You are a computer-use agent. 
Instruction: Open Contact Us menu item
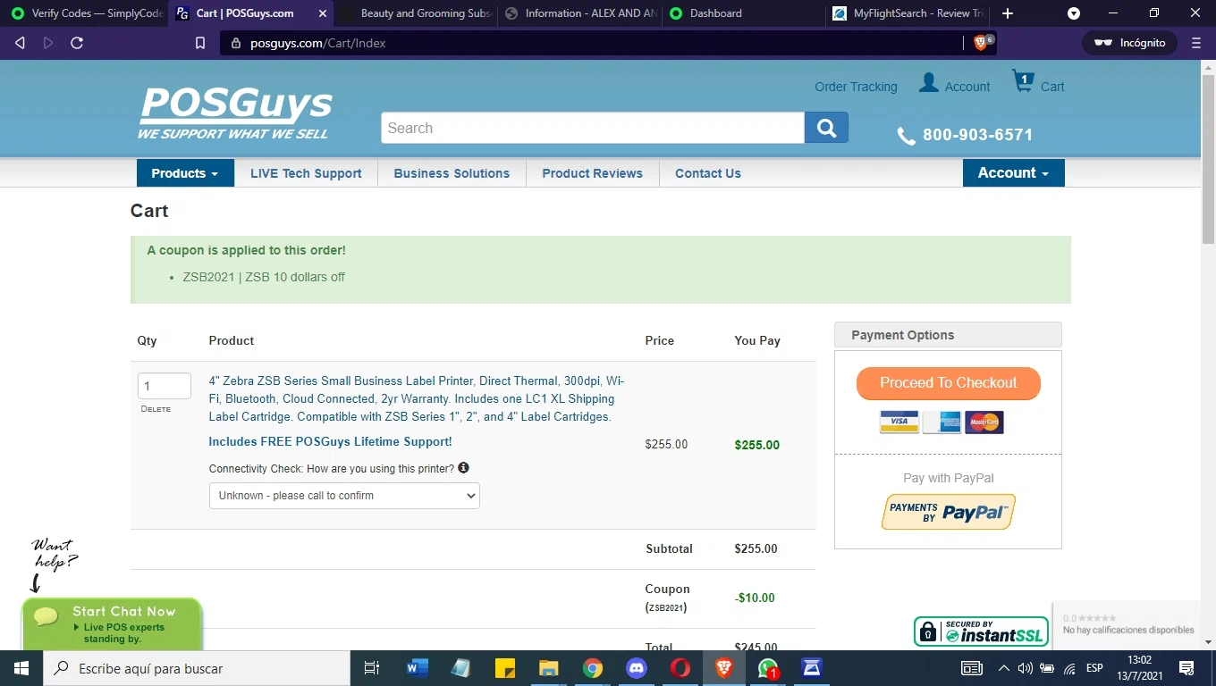[708, 173]
